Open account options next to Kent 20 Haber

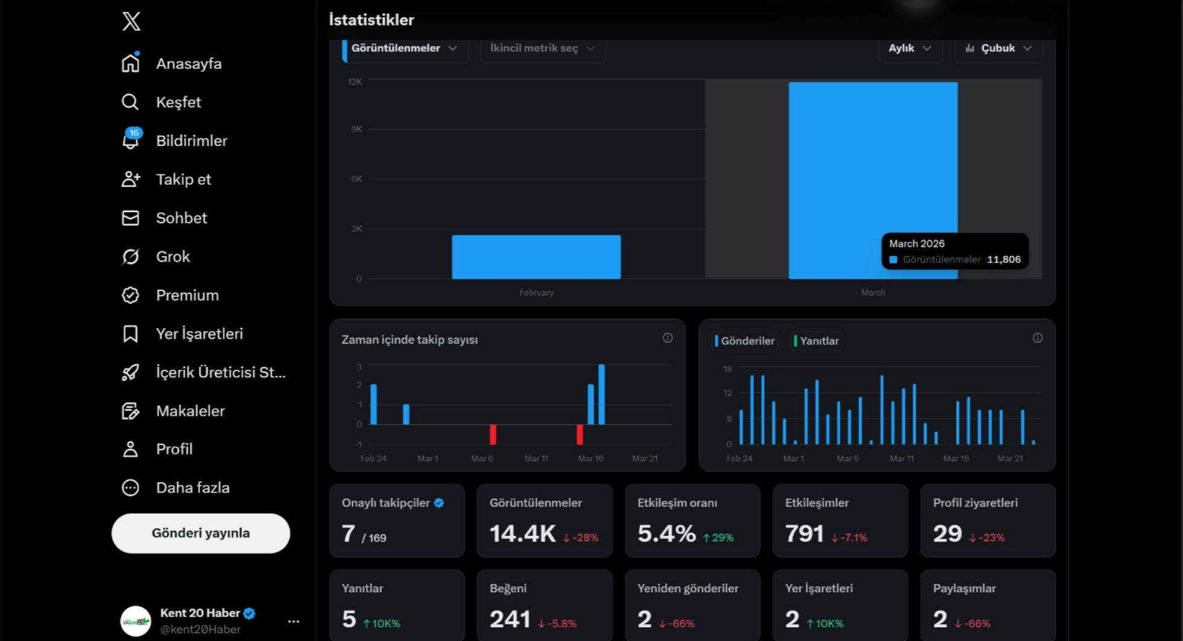(294, 621)
